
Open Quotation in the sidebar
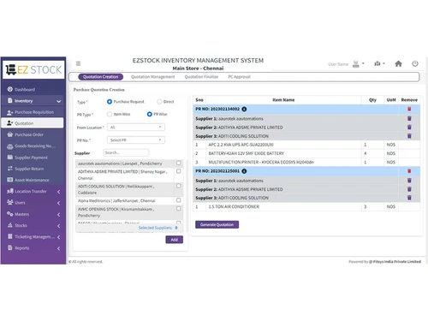tap(33, 123)
